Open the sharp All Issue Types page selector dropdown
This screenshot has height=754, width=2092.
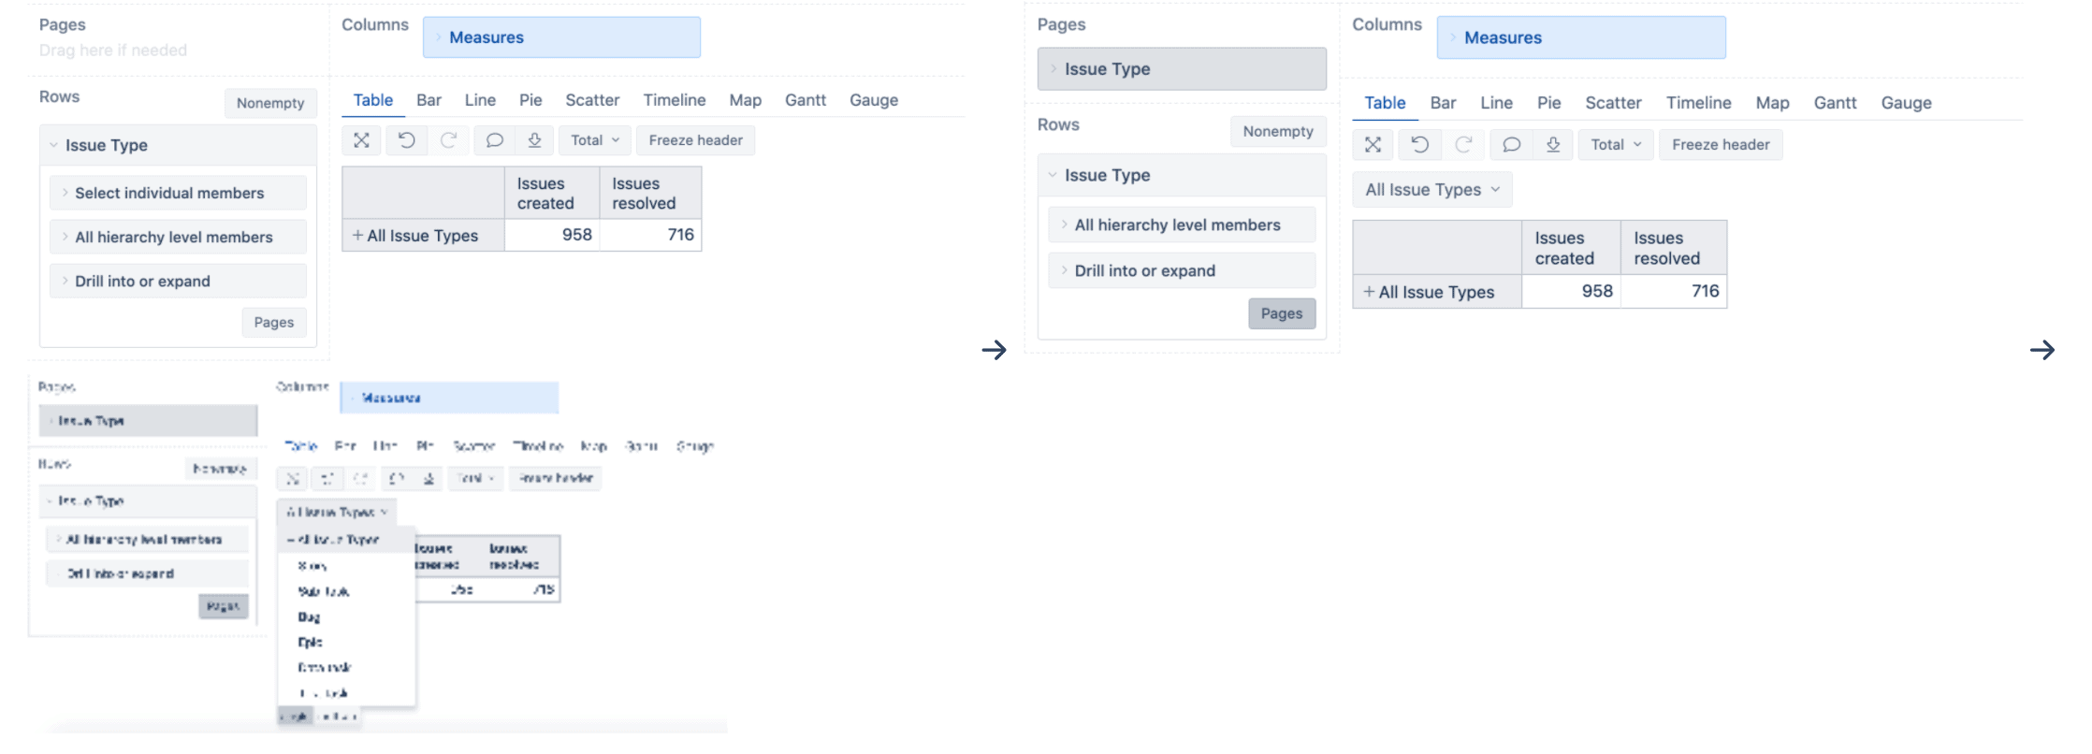1432,190
